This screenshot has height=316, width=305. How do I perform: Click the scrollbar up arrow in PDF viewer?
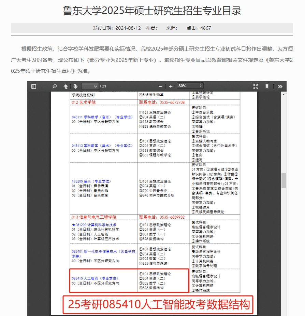[284, 95]
